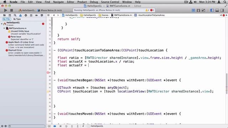Select the Unused Entity Issue warning
Screen dimensions: 228x128
coord(20,31)
